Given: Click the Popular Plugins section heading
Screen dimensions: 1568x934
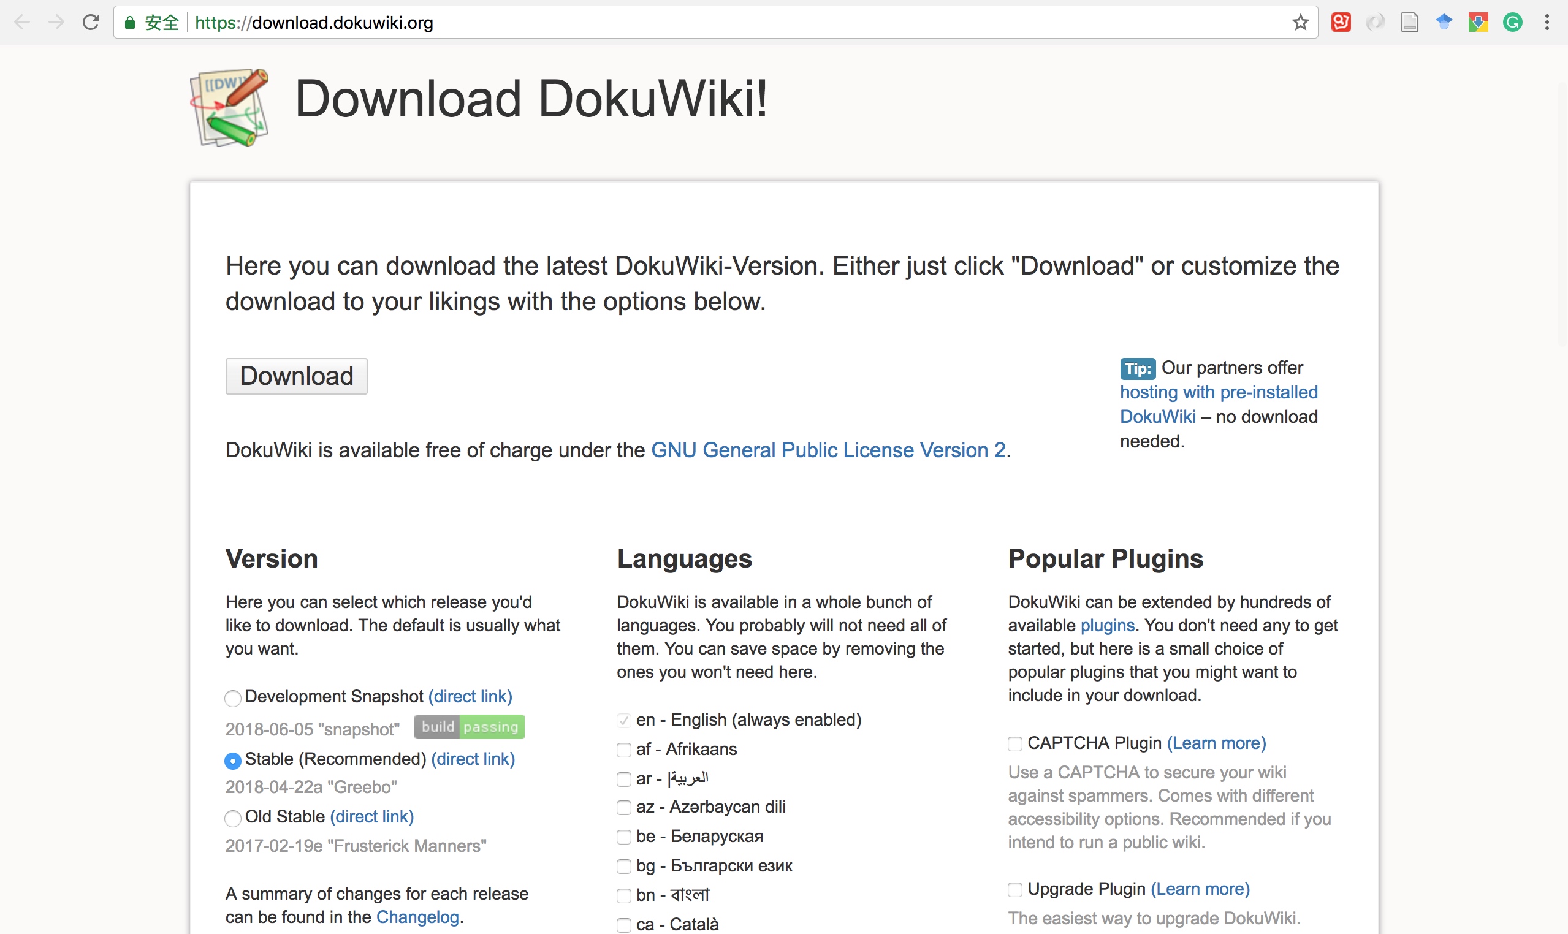Looking at the screenshot, I should 1105,558.
